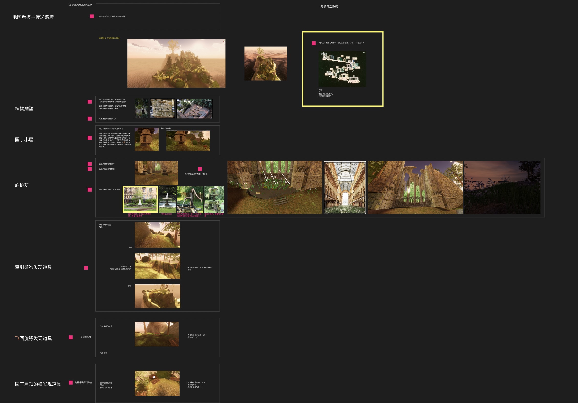The image size is (578, 403).
Task: Click pink marker left of 回旋镖系统 label
Action: (x=71, y=337)
